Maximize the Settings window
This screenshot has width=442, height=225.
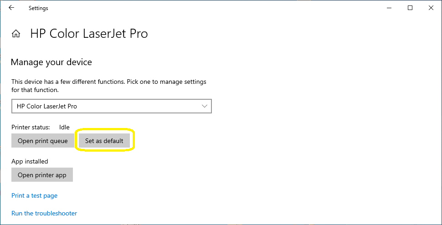click(410, 8)
